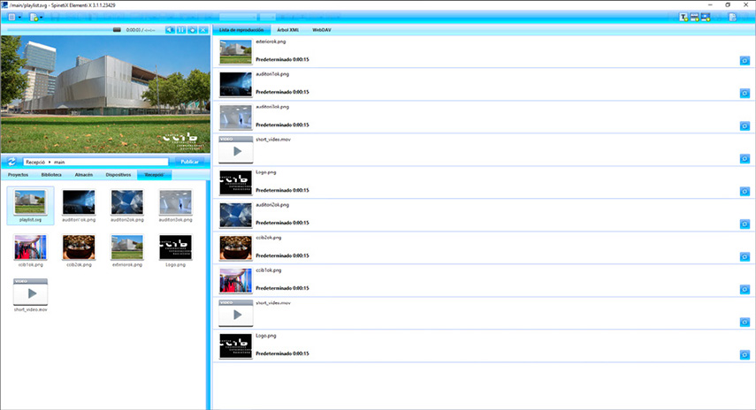Click settings icon for first short_video.mov row

pos(745,158)
